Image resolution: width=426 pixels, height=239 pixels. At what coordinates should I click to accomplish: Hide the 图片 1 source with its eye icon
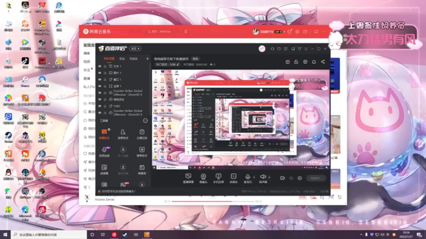[100, 73]
